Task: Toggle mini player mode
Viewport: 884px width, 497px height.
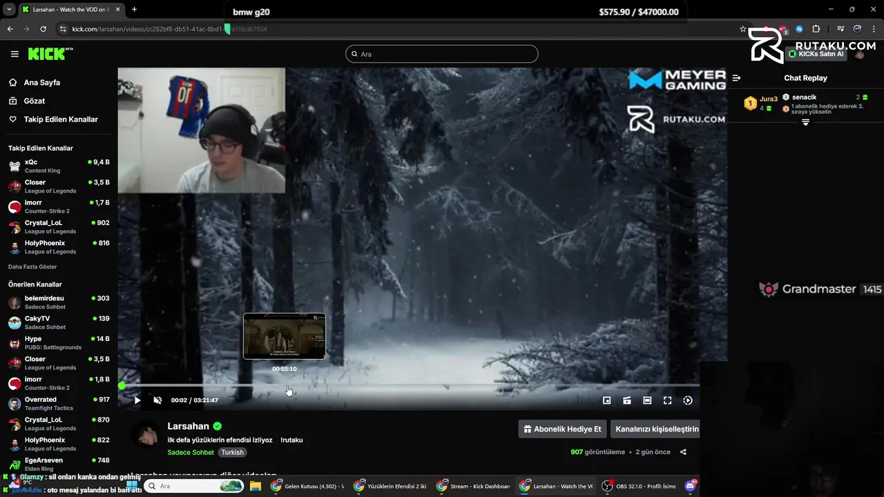Action: pos(607,400)
